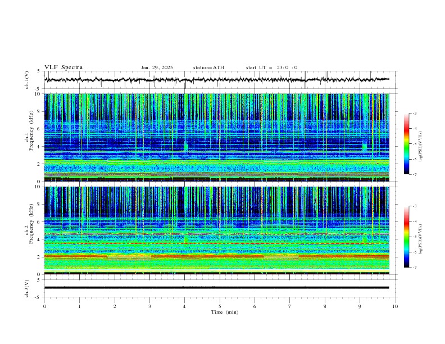Screen dimensions: 445x344
Task: Click the date 'Jan. 29, 2025'
Action: tap(157, 67)
